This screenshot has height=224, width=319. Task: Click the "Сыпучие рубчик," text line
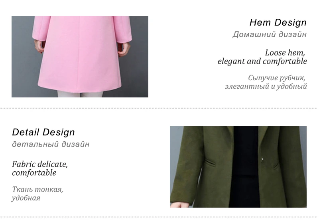coord(277,78)
